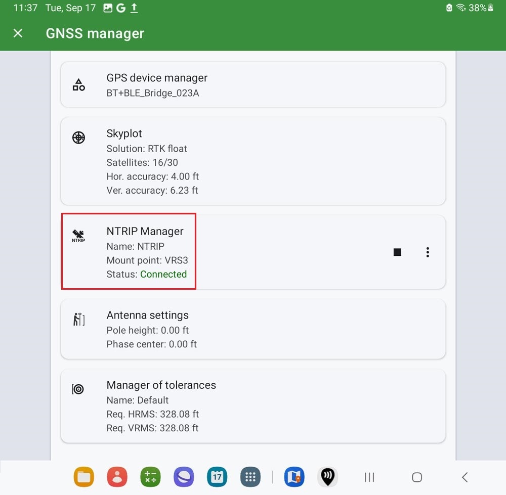Click the Manager of tolerances target icon

click(78, 389)
